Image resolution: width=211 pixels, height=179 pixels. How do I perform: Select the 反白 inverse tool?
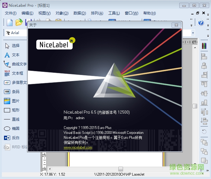(x=12, y=138)
